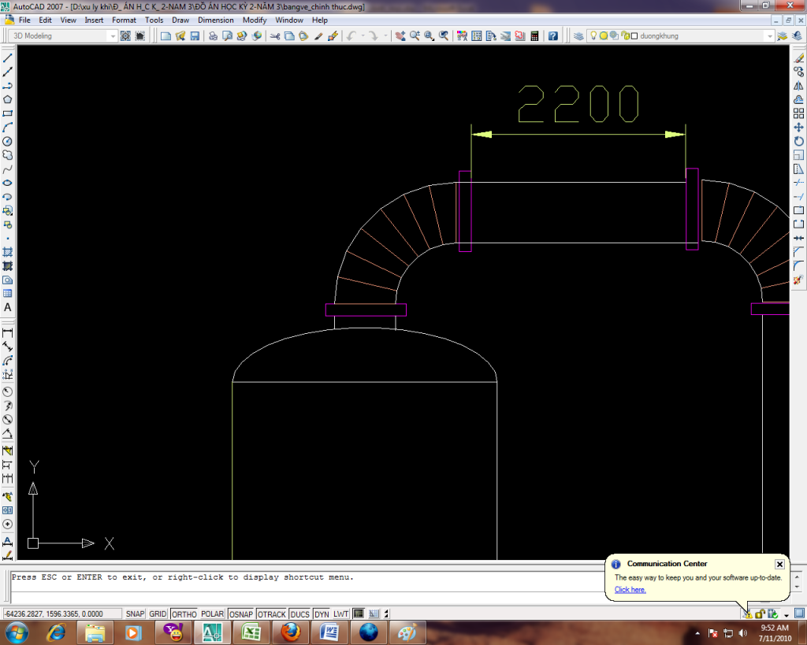Select the Ellipse draw tool

[8, 183]
